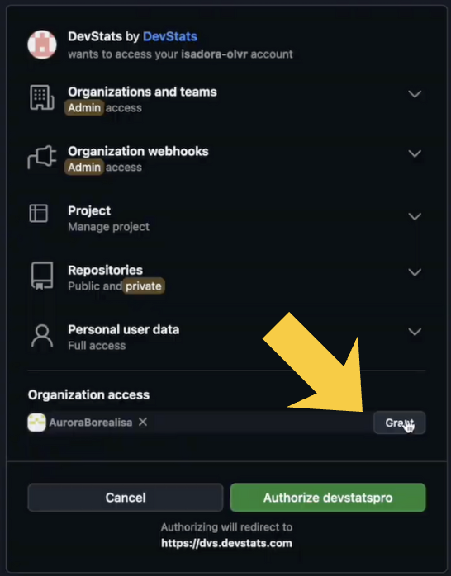Cancel the authorization request
This screenshot has height=576, width=451.
[126, 498]
